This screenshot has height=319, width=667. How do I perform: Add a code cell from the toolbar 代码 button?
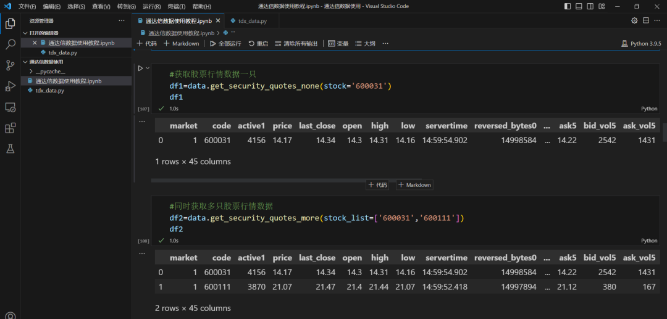(x=147, y=43)
